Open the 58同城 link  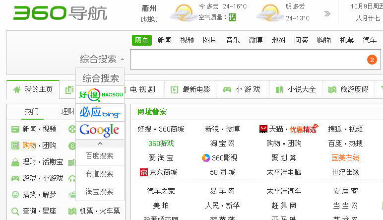click(x=223, y=172)
